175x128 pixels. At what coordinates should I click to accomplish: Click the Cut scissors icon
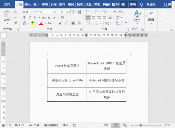(15, 12)
